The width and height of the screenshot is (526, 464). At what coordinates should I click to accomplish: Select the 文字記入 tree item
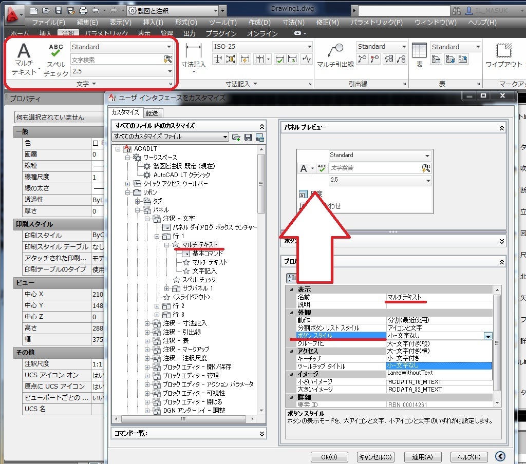[x=204, y=271]
